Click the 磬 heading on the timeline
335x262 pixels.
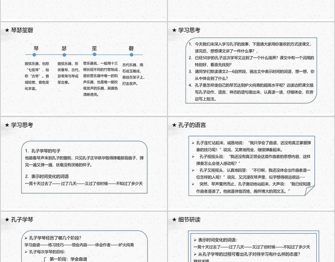[x=131, y=48]
